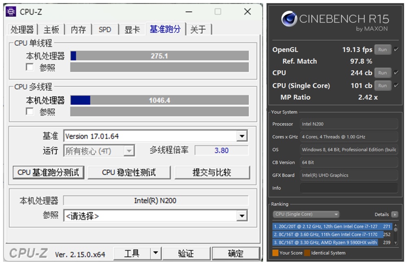Click the 244 cb CPU score

point(361,73)
